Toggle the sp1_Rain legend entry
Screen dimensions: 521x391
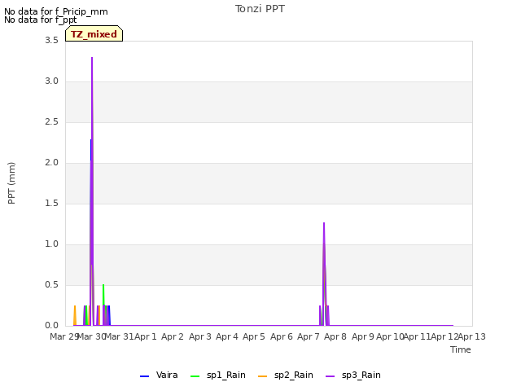click(x=218, y=375)
